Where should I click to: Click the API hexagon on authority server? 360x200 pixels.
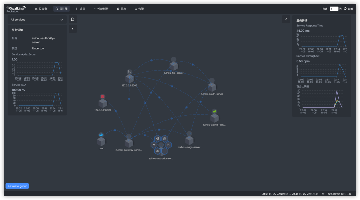coord(168,145)
